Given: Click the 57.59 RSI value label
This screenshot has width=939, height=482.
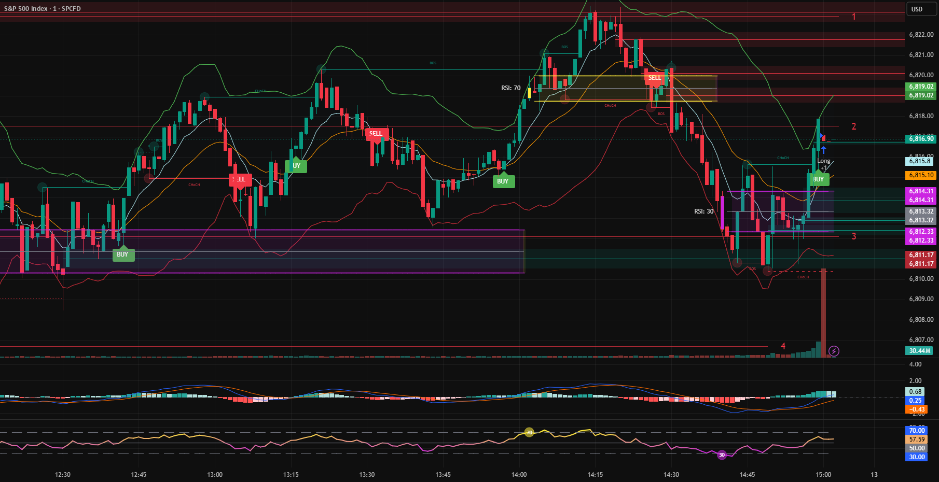Looking at the screenshot, I should tap(917, 440).
